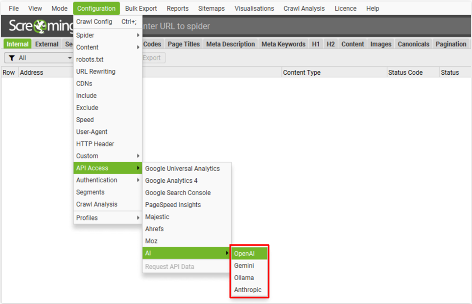
Task: Switch to the Images tab
Action: (381, 44)
